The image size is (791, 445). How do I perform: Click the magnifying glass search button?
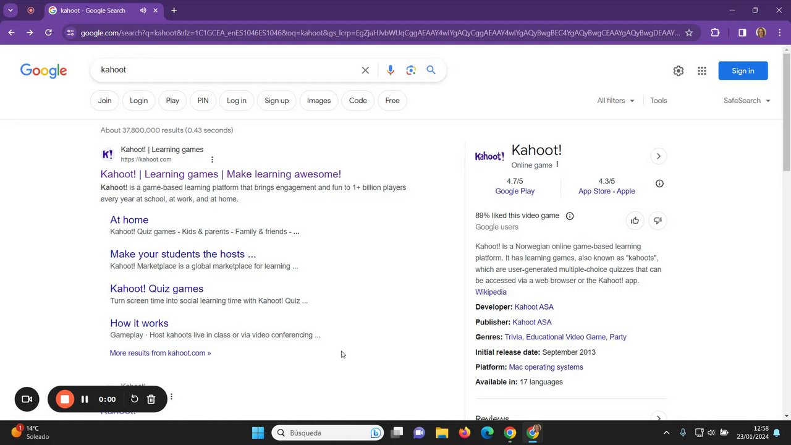tap(431, 70)
